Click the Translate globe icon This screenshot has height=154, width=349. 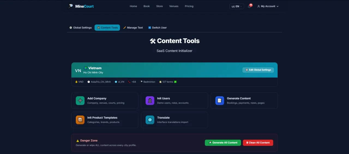click(x=150, y=120)
